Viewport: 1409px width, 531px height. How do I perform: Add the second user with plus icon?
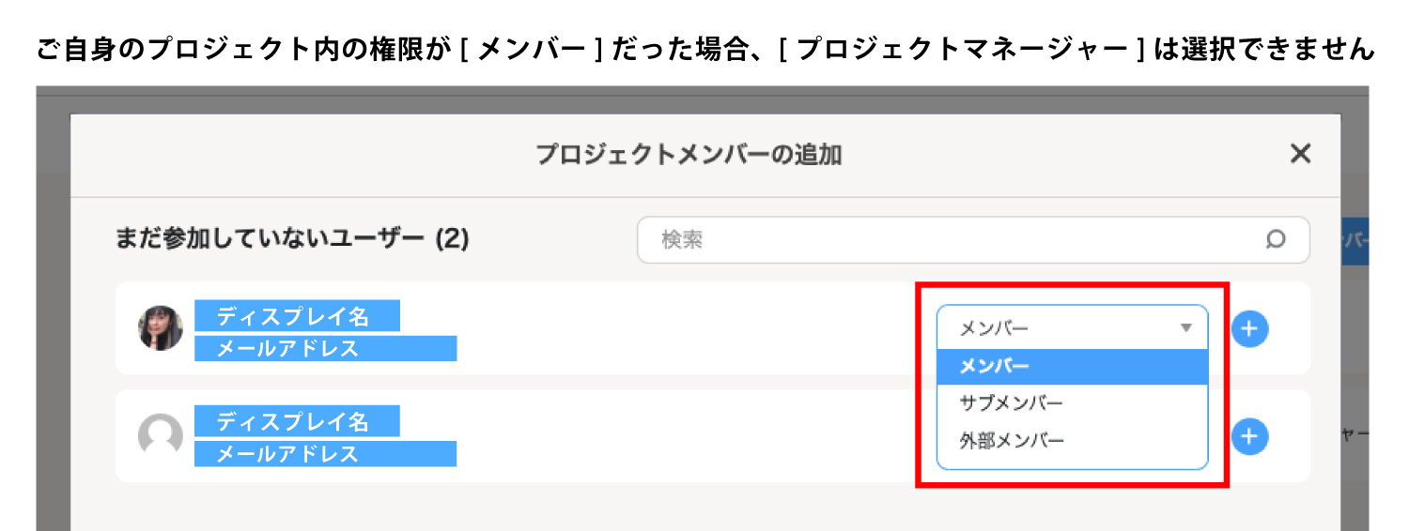coord(1249,436)
